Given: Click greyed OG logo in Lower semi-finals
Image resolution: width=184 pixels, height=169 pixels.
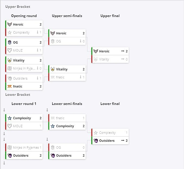Looking at the screenshot, I should tap(53, 148).
